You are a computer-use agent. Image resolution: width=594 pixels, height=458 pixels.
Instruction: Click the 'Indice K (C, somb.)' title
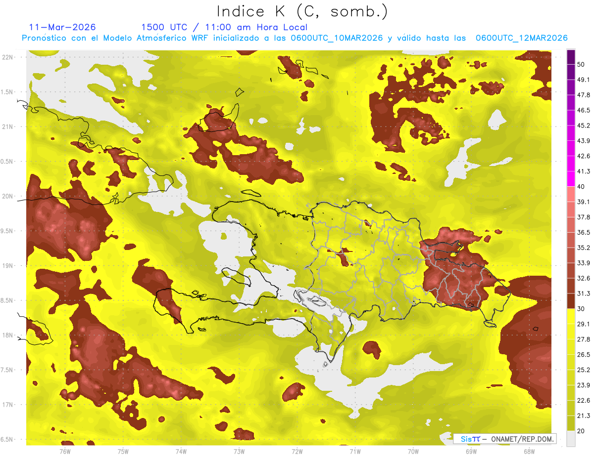tap(302, 11)
